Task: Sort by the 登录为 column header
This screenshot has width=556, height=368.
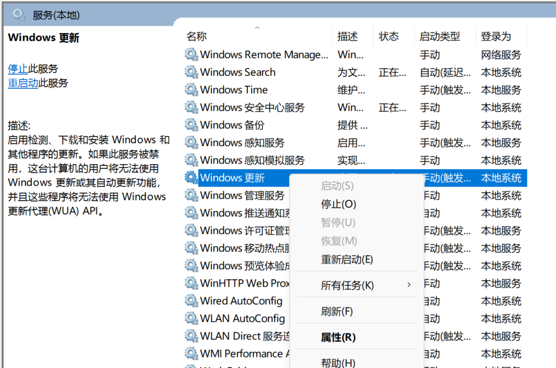Action: coord(496,36)
